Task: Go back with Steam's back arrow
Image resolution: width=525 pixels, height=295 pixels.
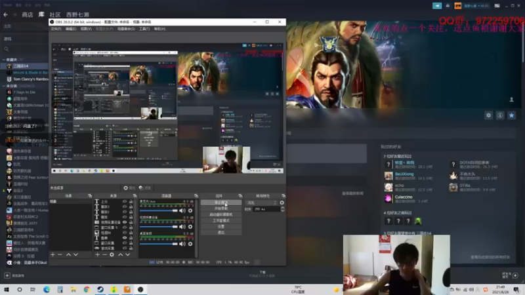Action: tap(5, 14)
